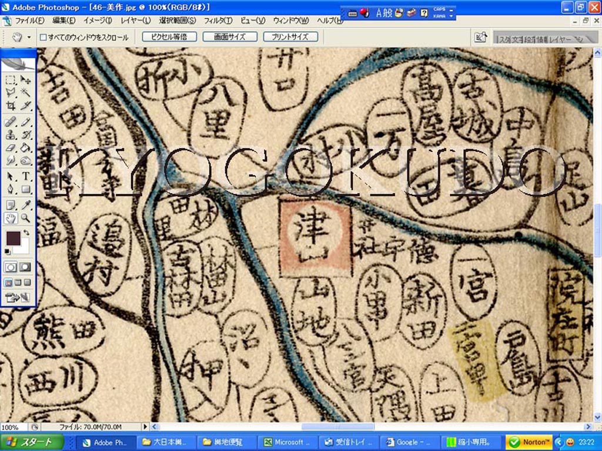Click the palette well docked tabs
This screenshot has width=602, height=451.
[545, 38]
